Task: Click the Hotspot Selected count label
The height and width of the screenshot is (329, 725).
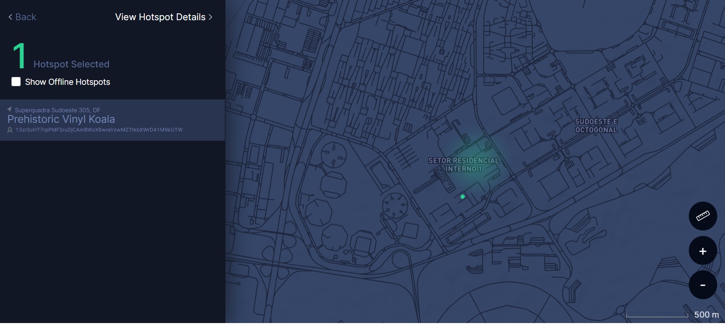Action: click(71, 64)
